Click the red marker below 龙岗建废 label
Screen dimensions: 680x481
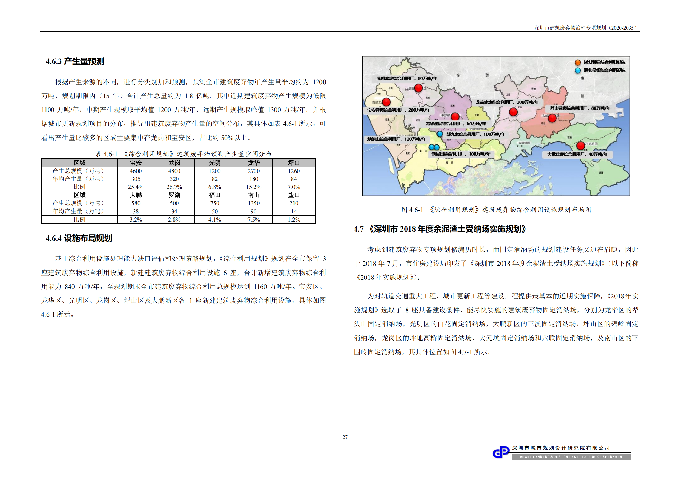pyautogui.click(x=513, y=112)
